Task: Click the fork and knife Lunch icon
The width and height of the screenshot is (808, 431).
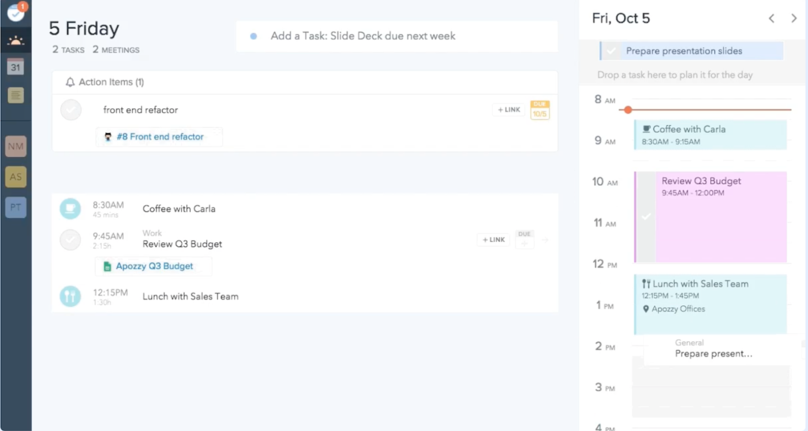Action: click(70, 296)
